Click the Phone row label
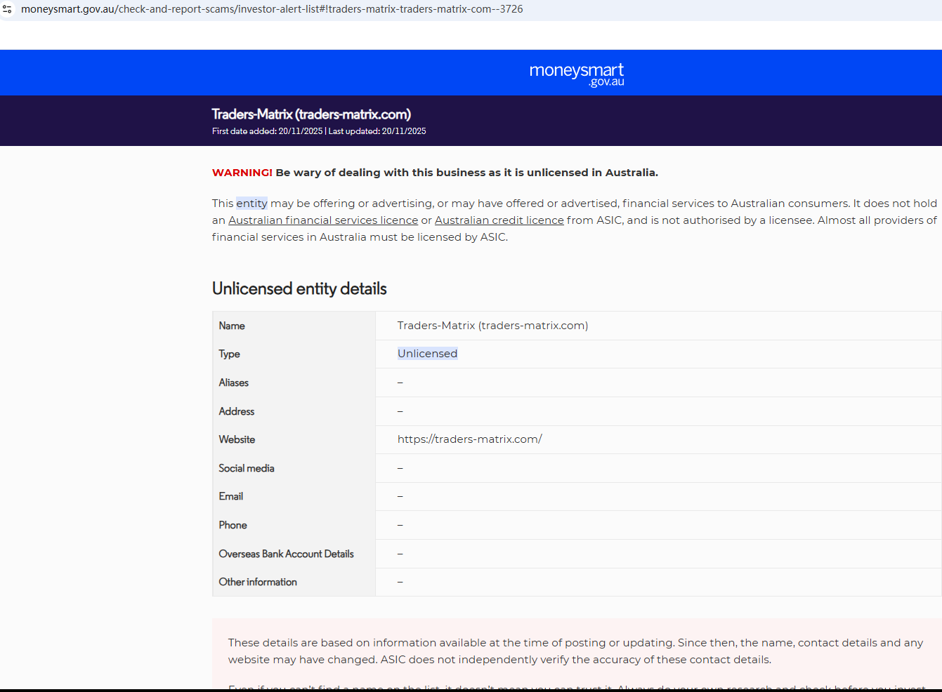This screenshot has width=942, height=692. (233, 525)
